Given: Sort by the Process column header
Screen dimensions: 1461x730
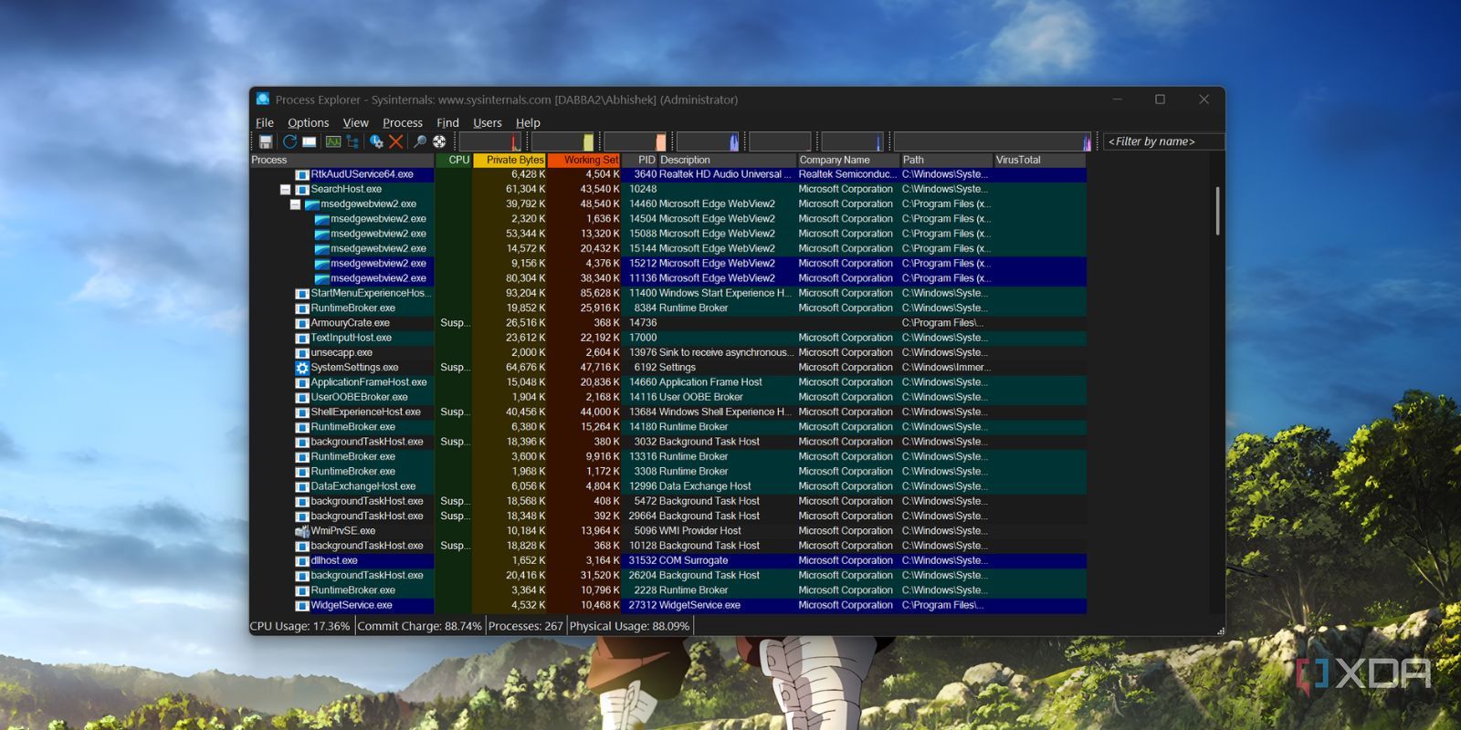Looking at the screenshot, I should [x=342, y=160].
